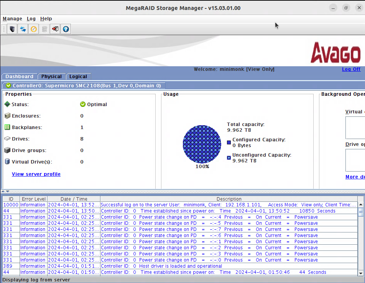Click the Drive groups stack icon

point(7,150)
